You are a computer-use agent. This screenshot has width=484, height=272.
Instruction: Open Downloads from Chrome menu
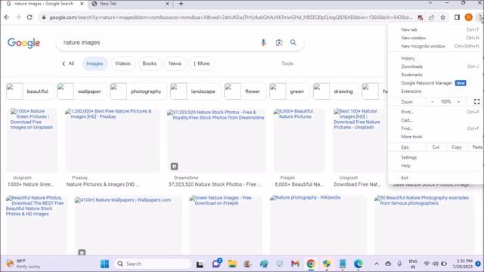coord(436,66)
